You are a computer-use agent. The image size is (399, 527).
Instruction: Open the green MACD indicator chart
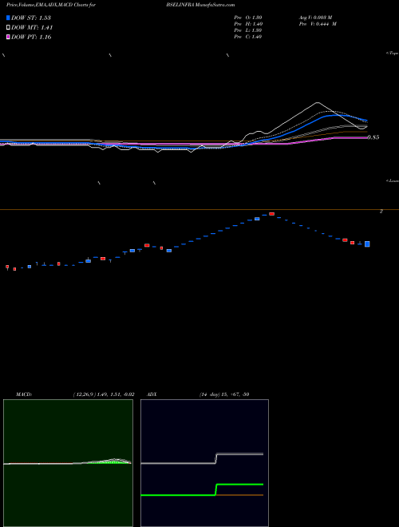click(x=68, y=463)
